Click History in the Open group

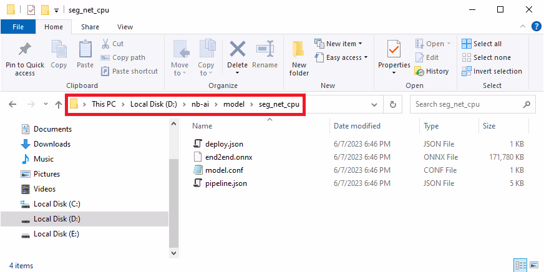[x=431, y=71]
